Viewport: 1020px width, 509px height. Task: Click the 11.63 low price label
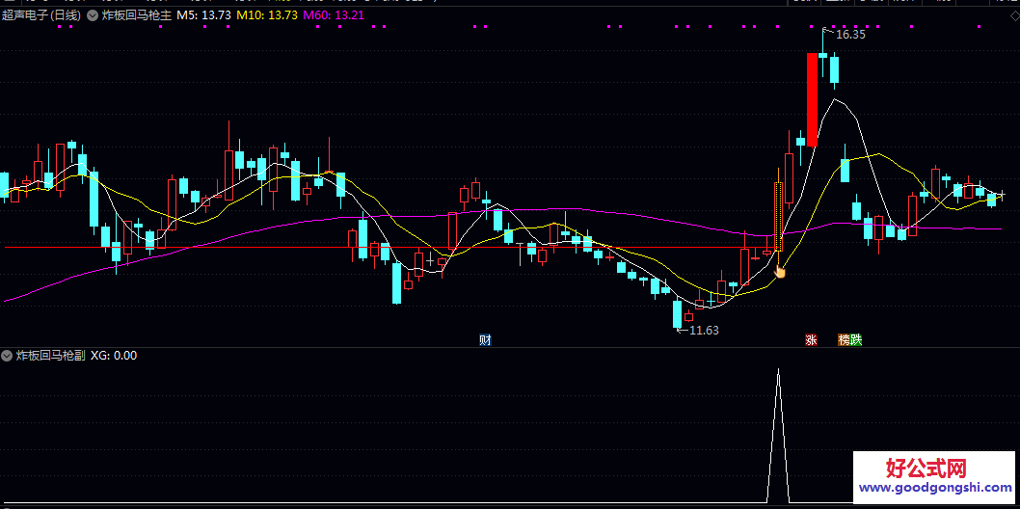pyautogui.click(x=704, y=331)
